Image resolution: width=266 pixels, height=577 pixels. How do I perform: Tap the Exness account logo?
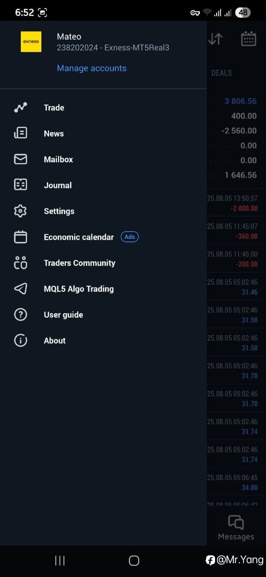point(31,41)
